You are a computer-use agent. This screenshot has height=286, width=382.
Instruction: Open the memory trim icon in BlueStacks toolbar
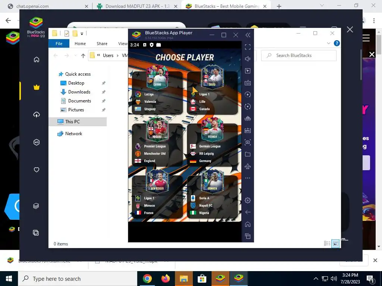[x=248, y=118]
